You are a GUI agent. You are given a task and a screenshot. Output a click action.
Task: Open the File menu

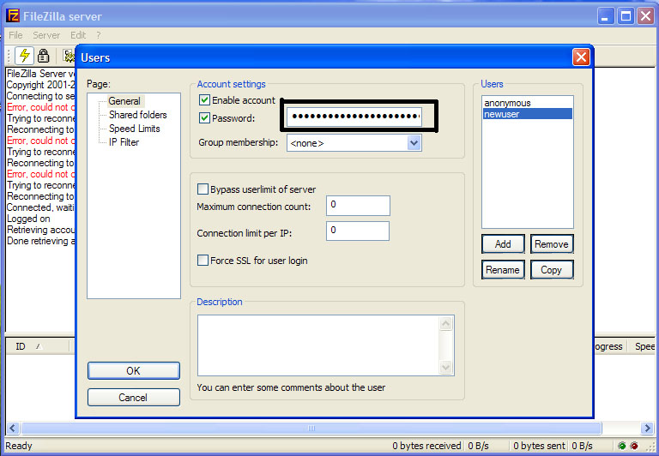click(15, 35)
